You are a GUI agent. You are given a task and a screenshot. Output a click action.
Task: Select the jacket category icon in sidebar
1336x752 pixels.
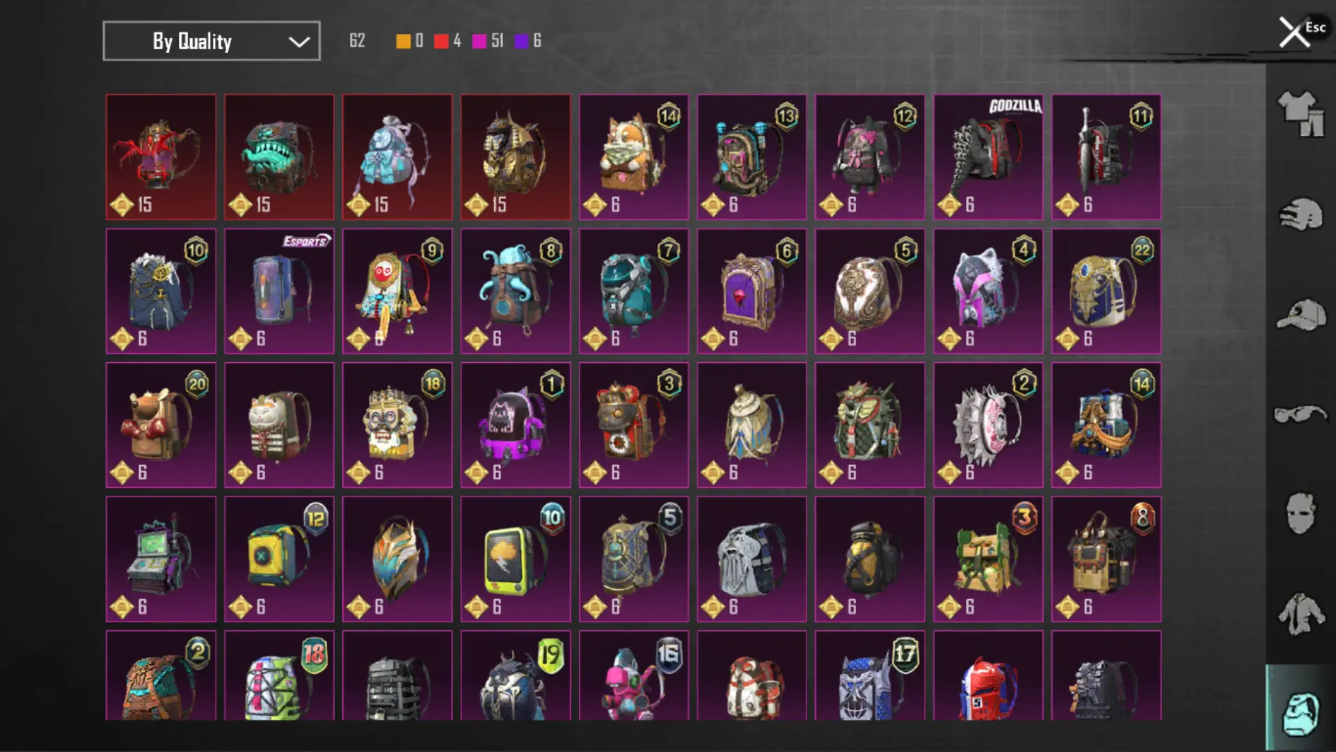pos(1301,614)
